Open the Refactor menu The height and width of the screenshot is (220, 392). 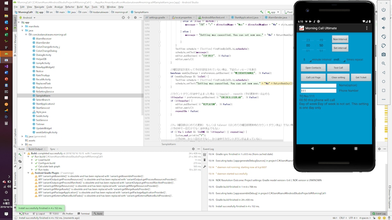click(70, 7)
